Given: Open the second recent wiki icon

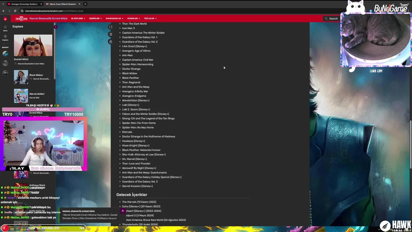Looking at the screenshot, I should (5, 63).
